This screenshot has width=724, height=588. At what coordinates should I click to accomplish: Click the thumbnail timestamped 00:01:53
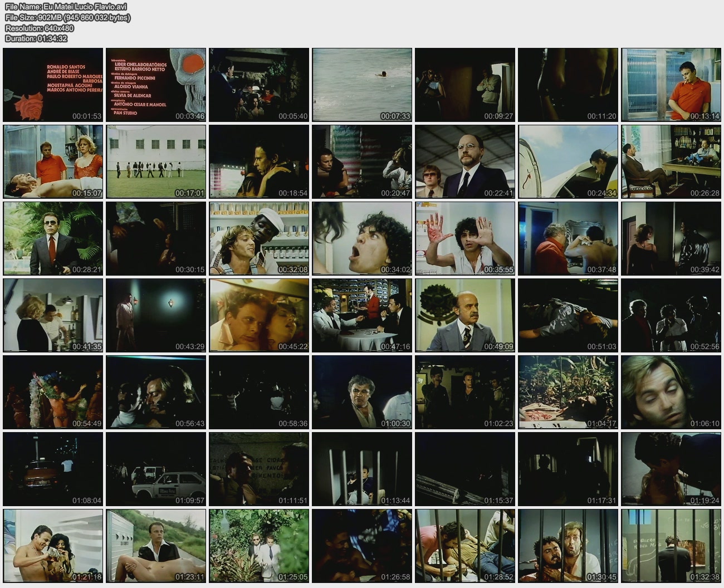[x=53, y=85]
